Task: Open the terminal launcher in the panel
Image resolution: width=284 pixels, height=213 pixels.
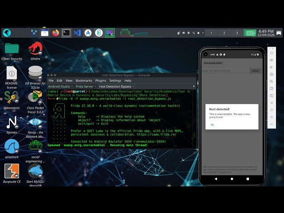Action: pos(66,33)
